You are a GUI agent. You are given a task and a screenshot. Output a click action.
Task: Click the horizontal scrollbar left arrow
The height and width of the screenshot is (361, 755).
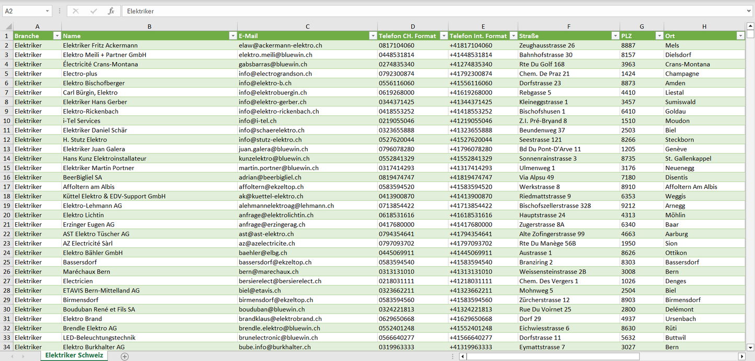(x=462, y=356)
